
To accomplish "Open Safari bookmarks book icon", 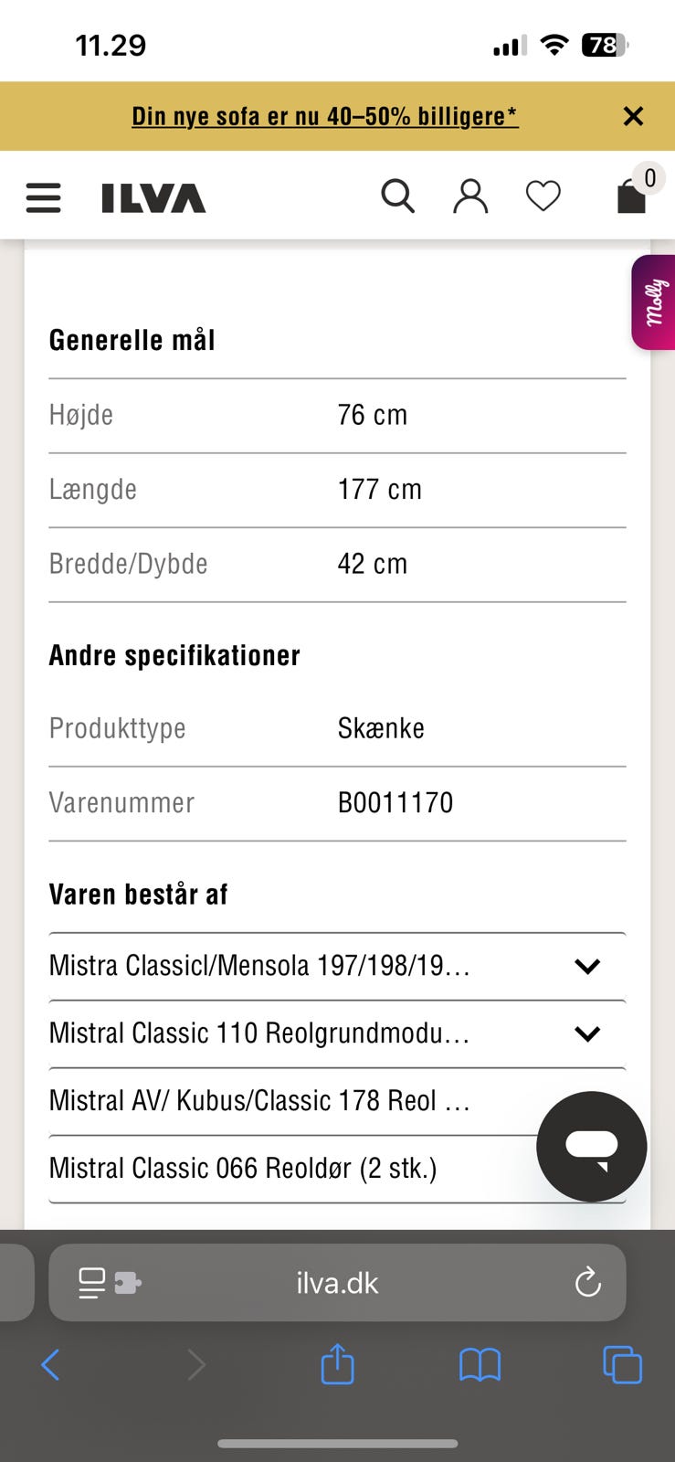I will pyautogui.click(x=480, y=1365).
